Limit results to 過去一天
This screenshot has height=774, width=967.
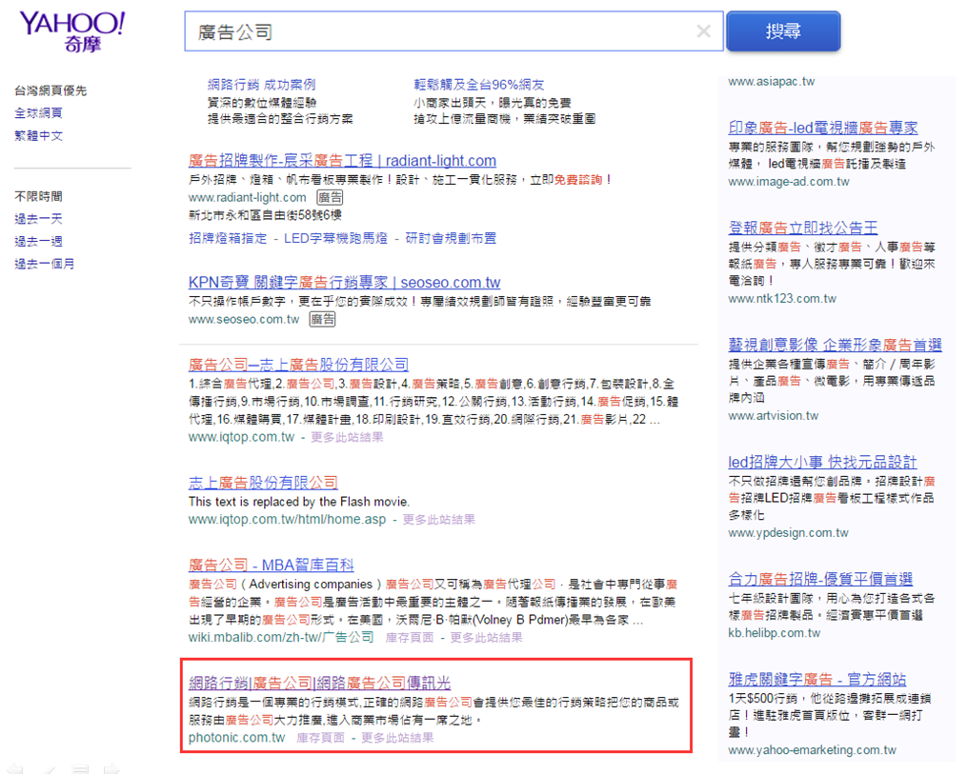[38, 219]
